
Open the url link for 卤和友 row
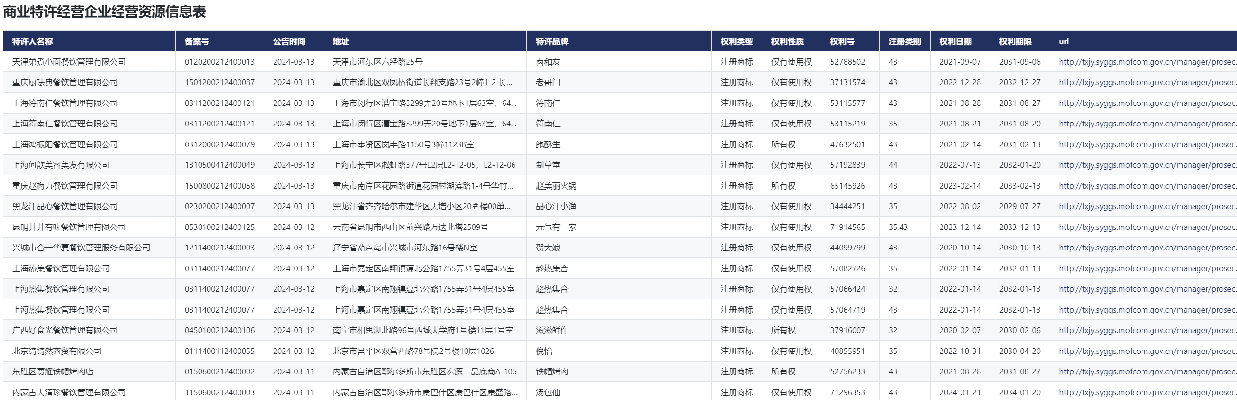[1148, 62]
